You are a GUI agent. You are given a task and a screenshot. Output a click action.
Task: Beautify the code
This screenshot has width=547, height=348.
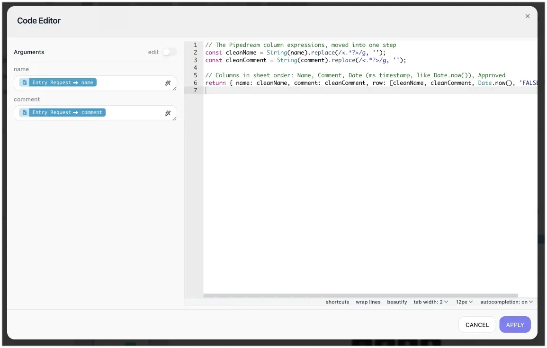pyautogui.click(x=397, y=302)
